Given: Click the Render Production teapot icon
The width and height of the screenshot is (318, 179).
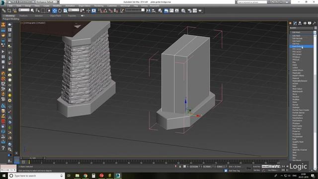Looking at the screenshot, I should [200, 10].
